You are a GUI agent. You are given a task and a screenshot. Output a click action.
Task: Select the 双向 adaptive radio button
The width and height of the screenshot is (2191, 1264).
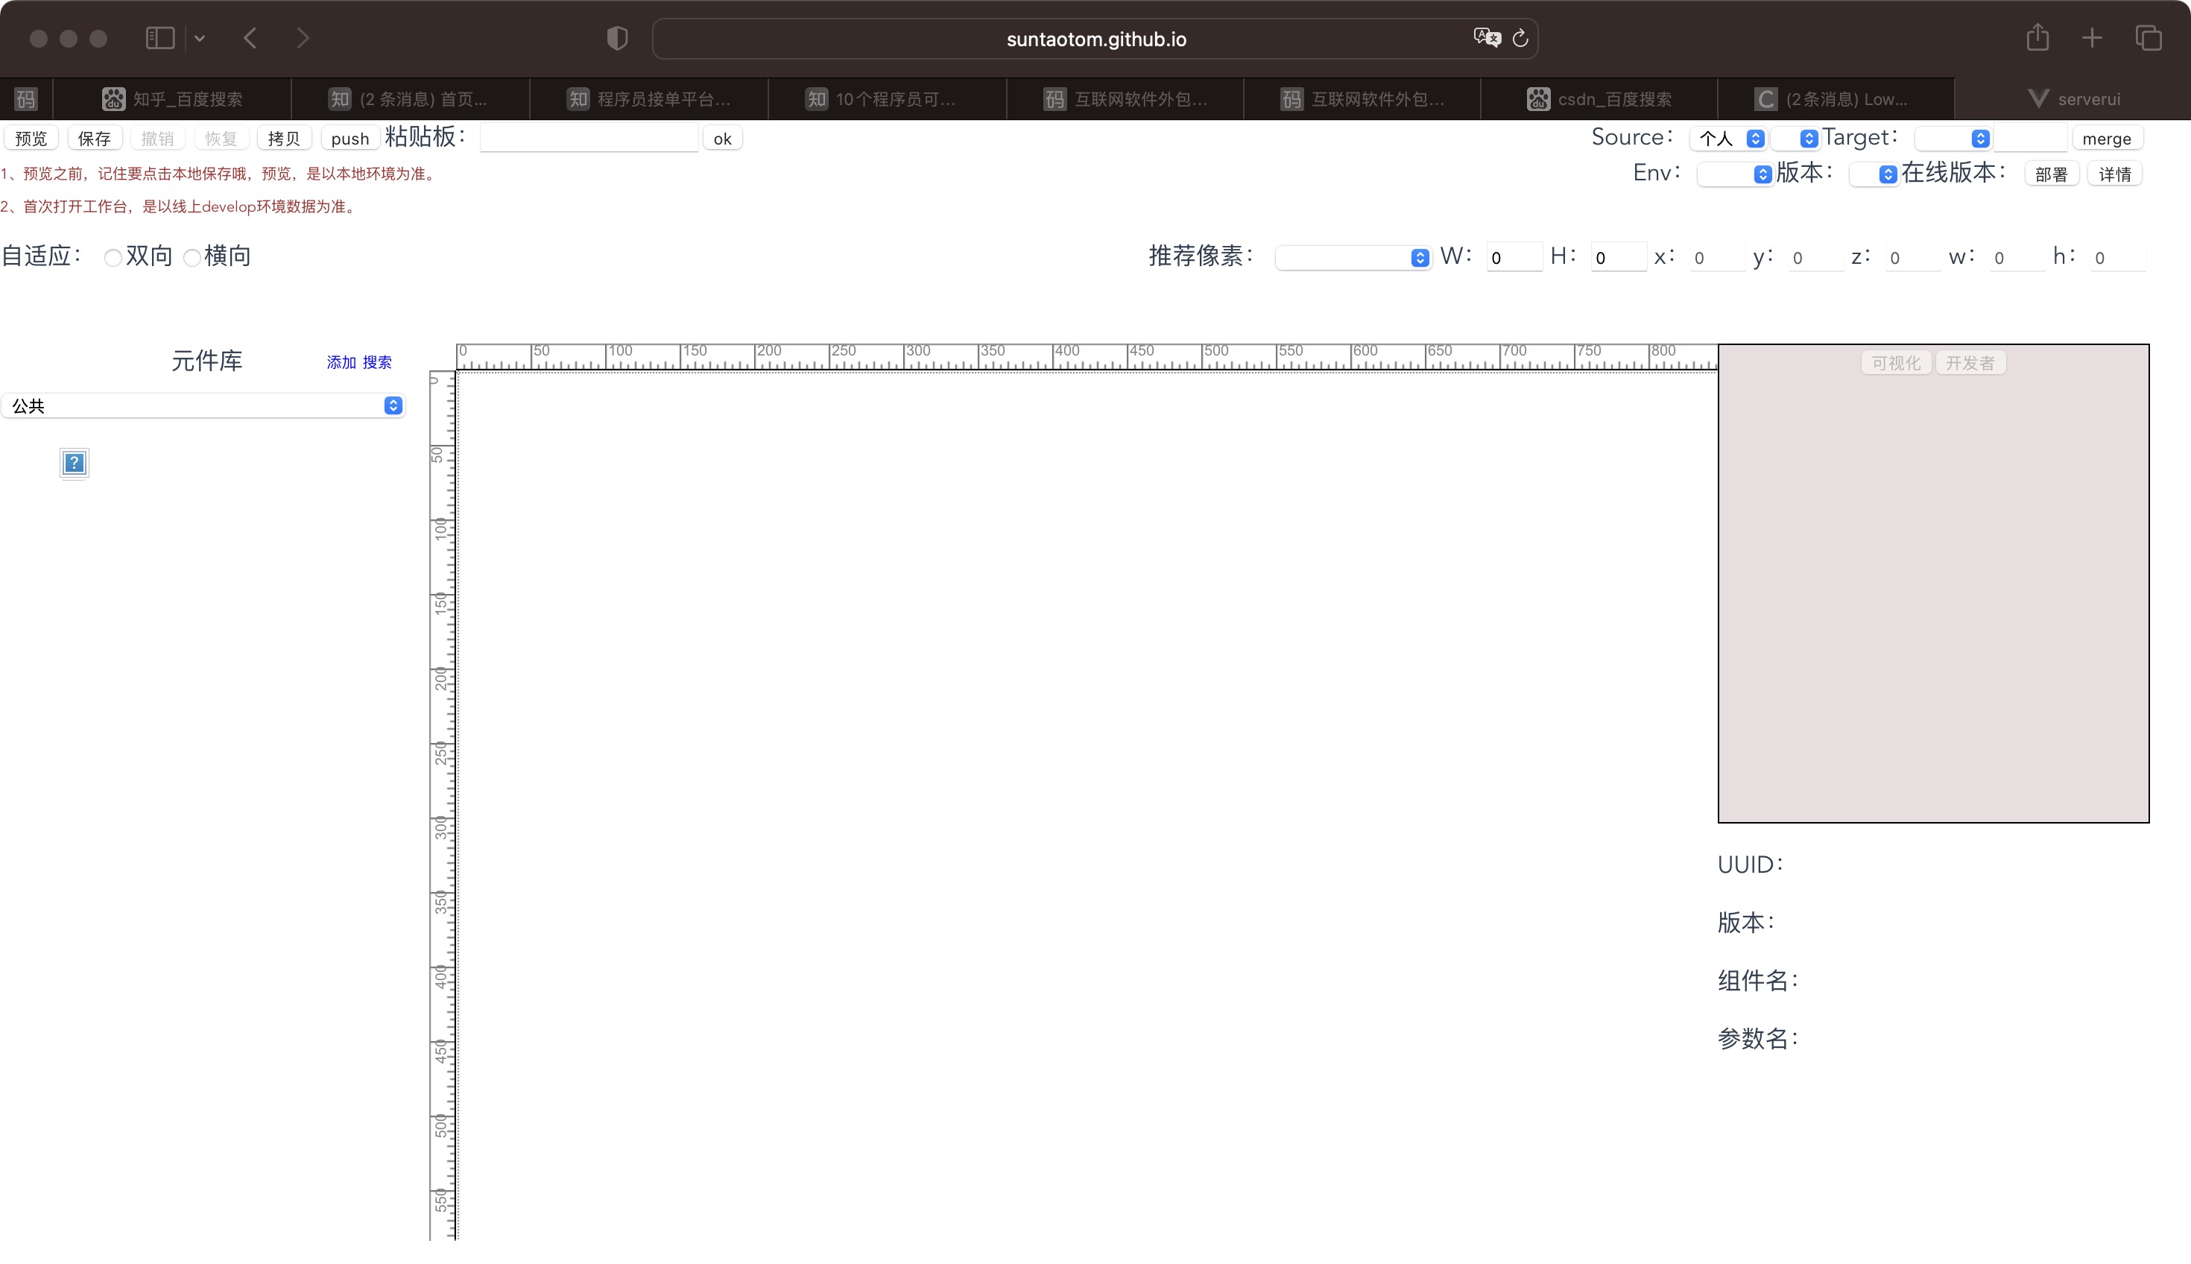112,257
